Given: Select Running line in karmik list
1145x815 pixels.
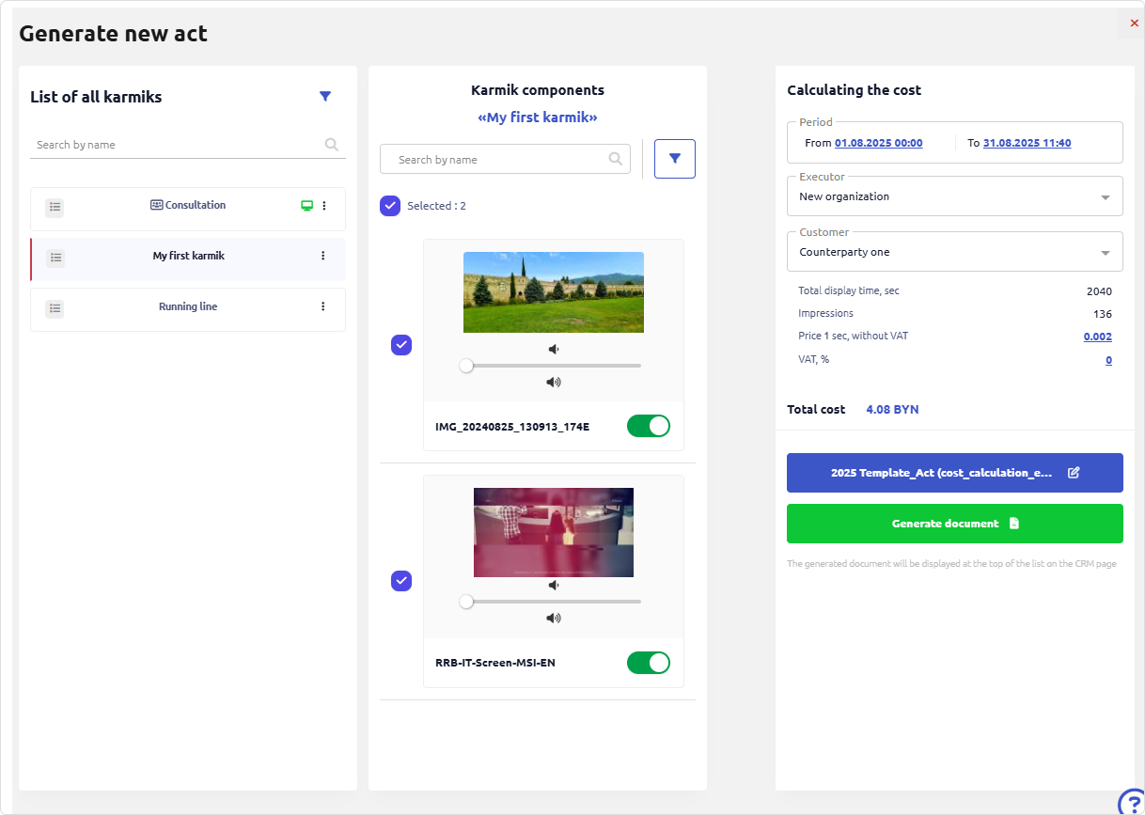Looking at the screenshot, I should (188, 306).
